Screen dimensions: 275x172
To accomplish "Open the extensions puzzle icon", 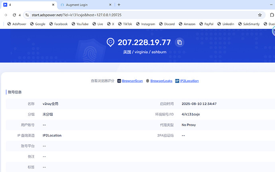I will coord(272,15).
